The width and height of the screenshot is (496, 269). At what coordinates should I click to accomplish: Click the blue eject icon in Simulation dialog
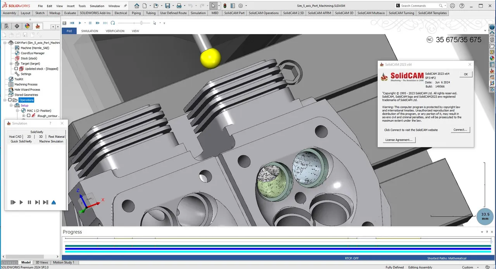53,202
